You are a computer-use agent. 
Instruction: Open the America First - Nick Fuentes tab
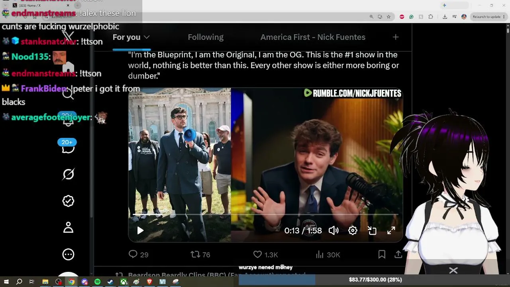click(x=313, y=37)
